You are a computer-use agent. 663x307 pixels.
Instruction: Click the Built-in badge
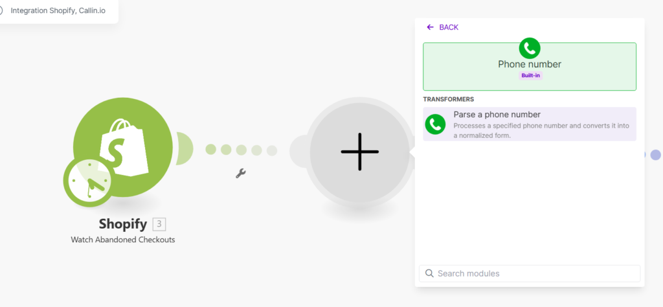coord(531,76)
